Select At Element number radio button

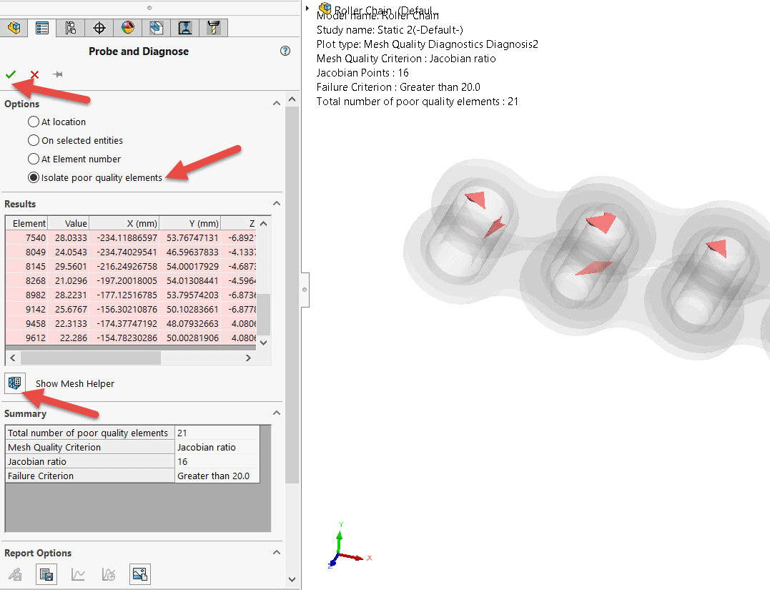click(34, 159)
